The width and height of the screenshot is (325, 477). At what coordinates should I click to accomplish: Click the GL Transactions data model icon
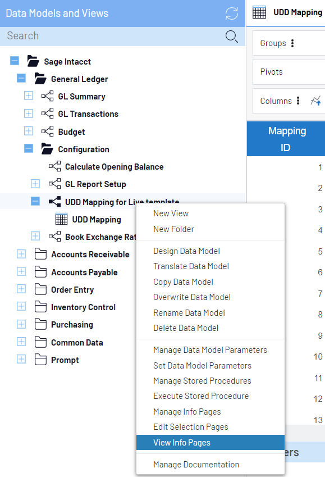coord(47,113)
